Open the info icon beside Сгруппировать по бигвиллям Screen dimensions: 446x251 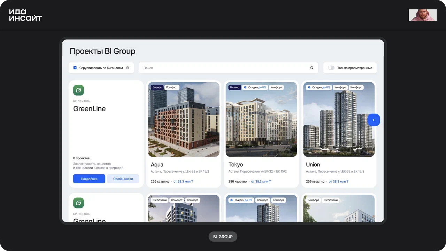point(128,68)
